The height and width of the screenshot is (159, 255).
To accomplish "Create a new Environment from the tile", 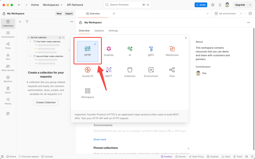I will [151, 72].
